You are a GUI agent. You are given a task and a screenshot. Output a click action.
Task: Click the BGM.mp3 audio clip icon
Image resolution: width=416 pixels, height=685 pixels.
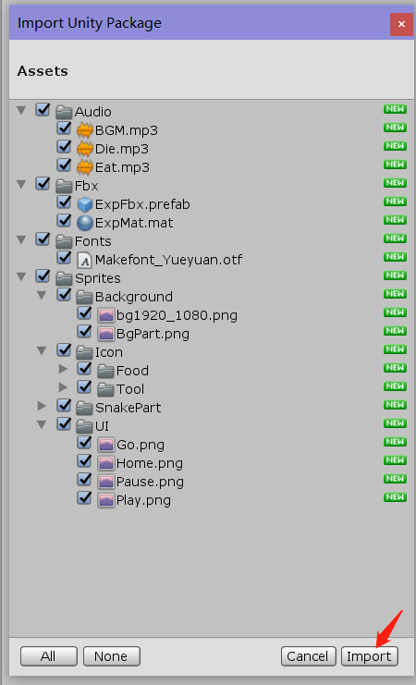point(85,130)
